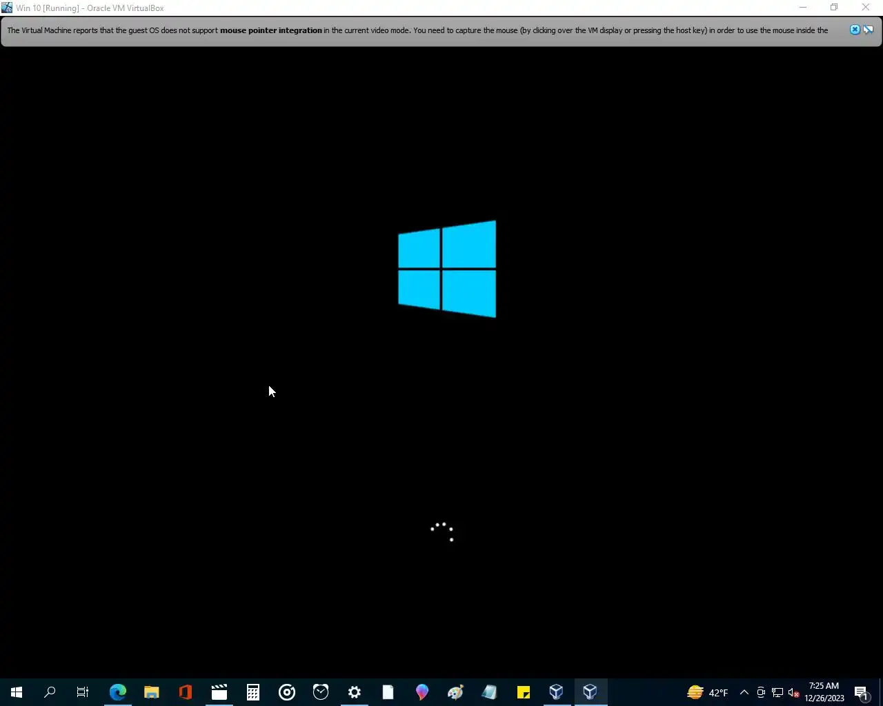Open the weather widget showing 42°F
The height and width of the screenshot is (706, 883).
point(708,692)
